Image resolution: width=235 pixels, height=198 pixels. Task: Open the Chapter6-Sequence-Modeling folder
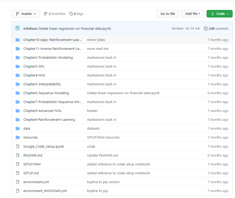46,93
